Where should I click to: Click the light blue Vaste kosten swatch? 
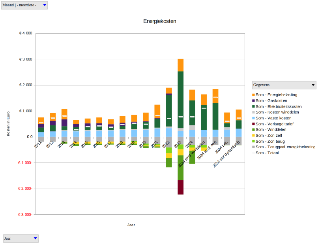[253, 118]
